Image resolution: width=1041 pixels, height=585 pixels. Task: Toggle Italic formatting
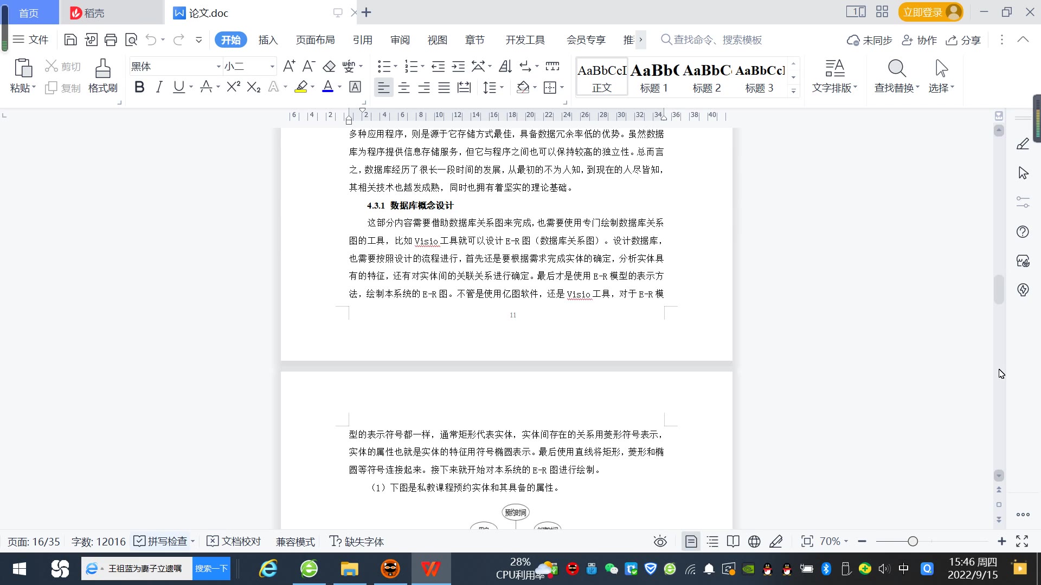point(159,87)
